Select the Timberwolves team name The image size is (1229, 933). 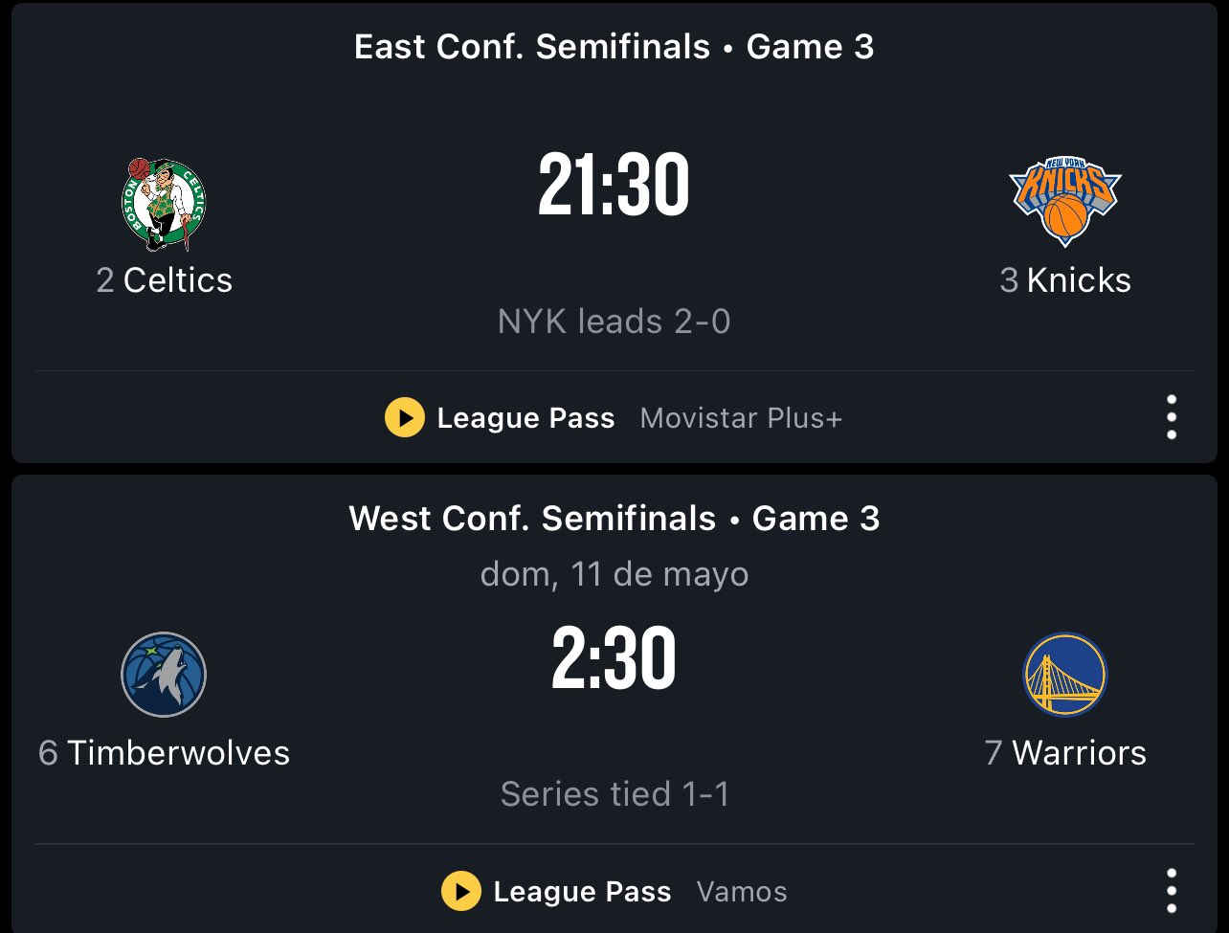pos(178,753)
